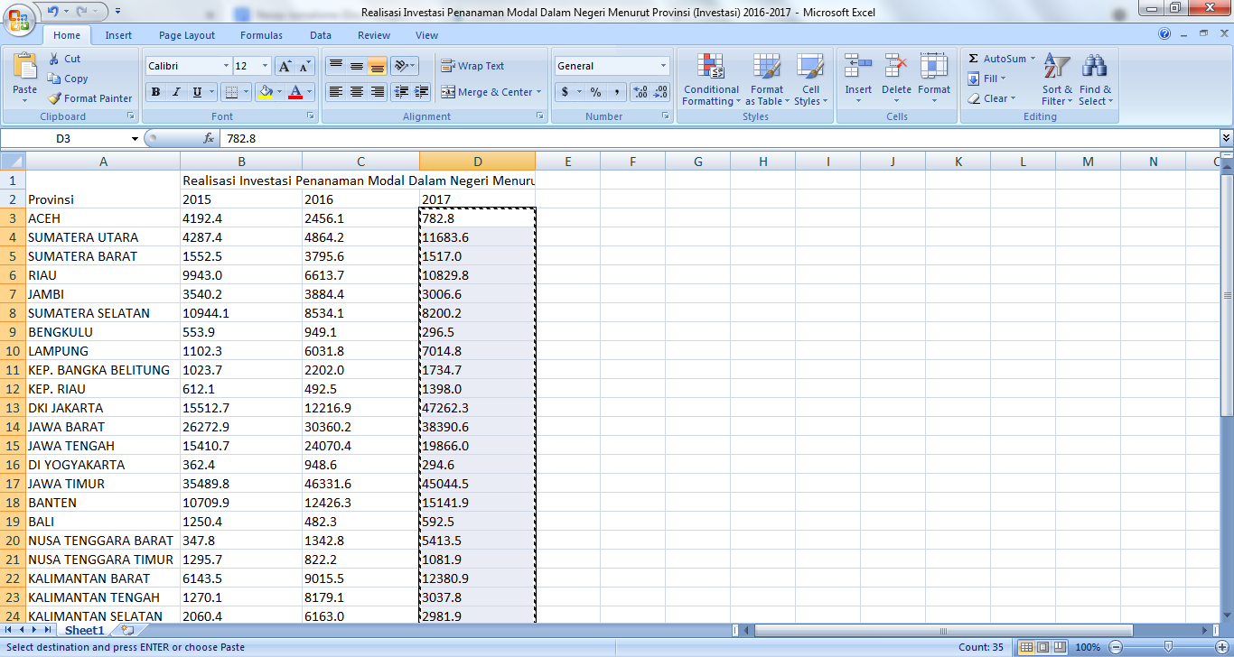Click the Format Painter brush icon
Screen dimensions: 1234x657
click(x=54, y=98)
